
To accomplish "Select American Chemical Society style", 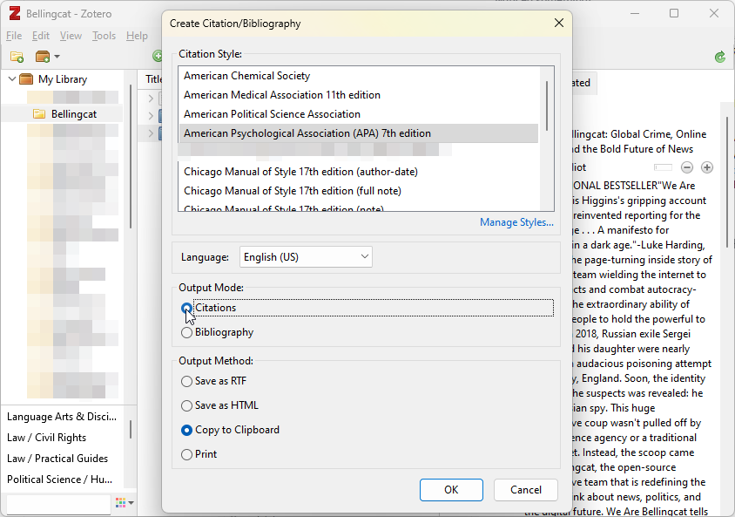I will [x=359, y=76].
